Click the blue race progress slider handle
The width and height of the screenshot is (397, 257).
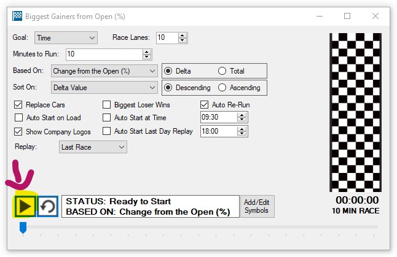click(x=23, y=228)
